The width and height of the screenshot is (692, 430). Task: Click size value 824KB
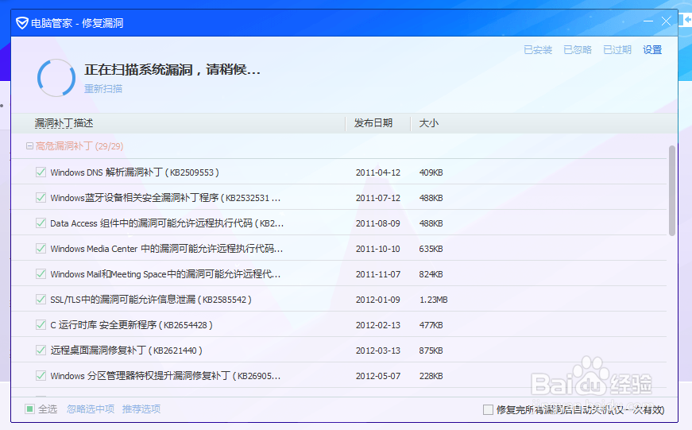[431, 274]
